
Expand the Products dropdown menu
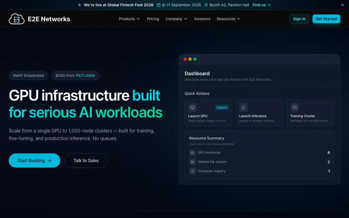pos(129,19)
